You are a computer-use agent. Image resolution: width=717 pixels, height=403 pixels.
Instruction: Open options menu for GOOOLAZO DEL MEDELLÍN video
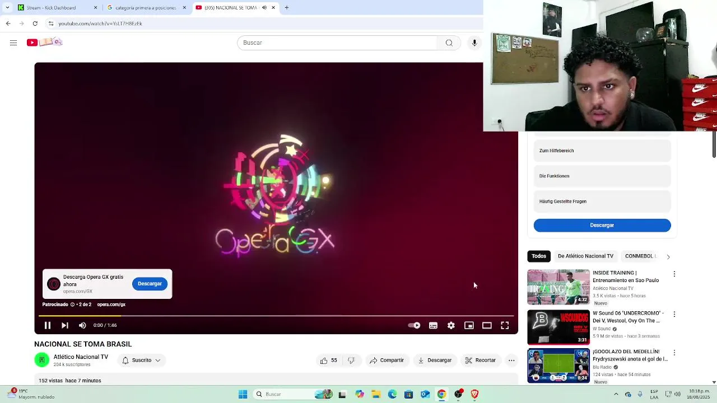(674, 353)
